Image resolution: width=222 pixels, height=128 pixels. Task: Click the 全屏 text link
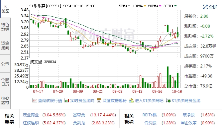pyautogui.click(x=213, y=7)
